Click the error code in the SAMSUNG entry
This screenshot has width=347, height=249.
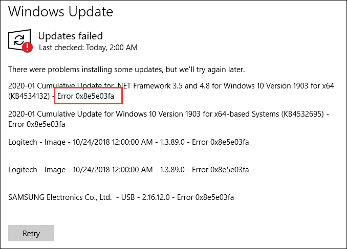click(x=205, y=197)
